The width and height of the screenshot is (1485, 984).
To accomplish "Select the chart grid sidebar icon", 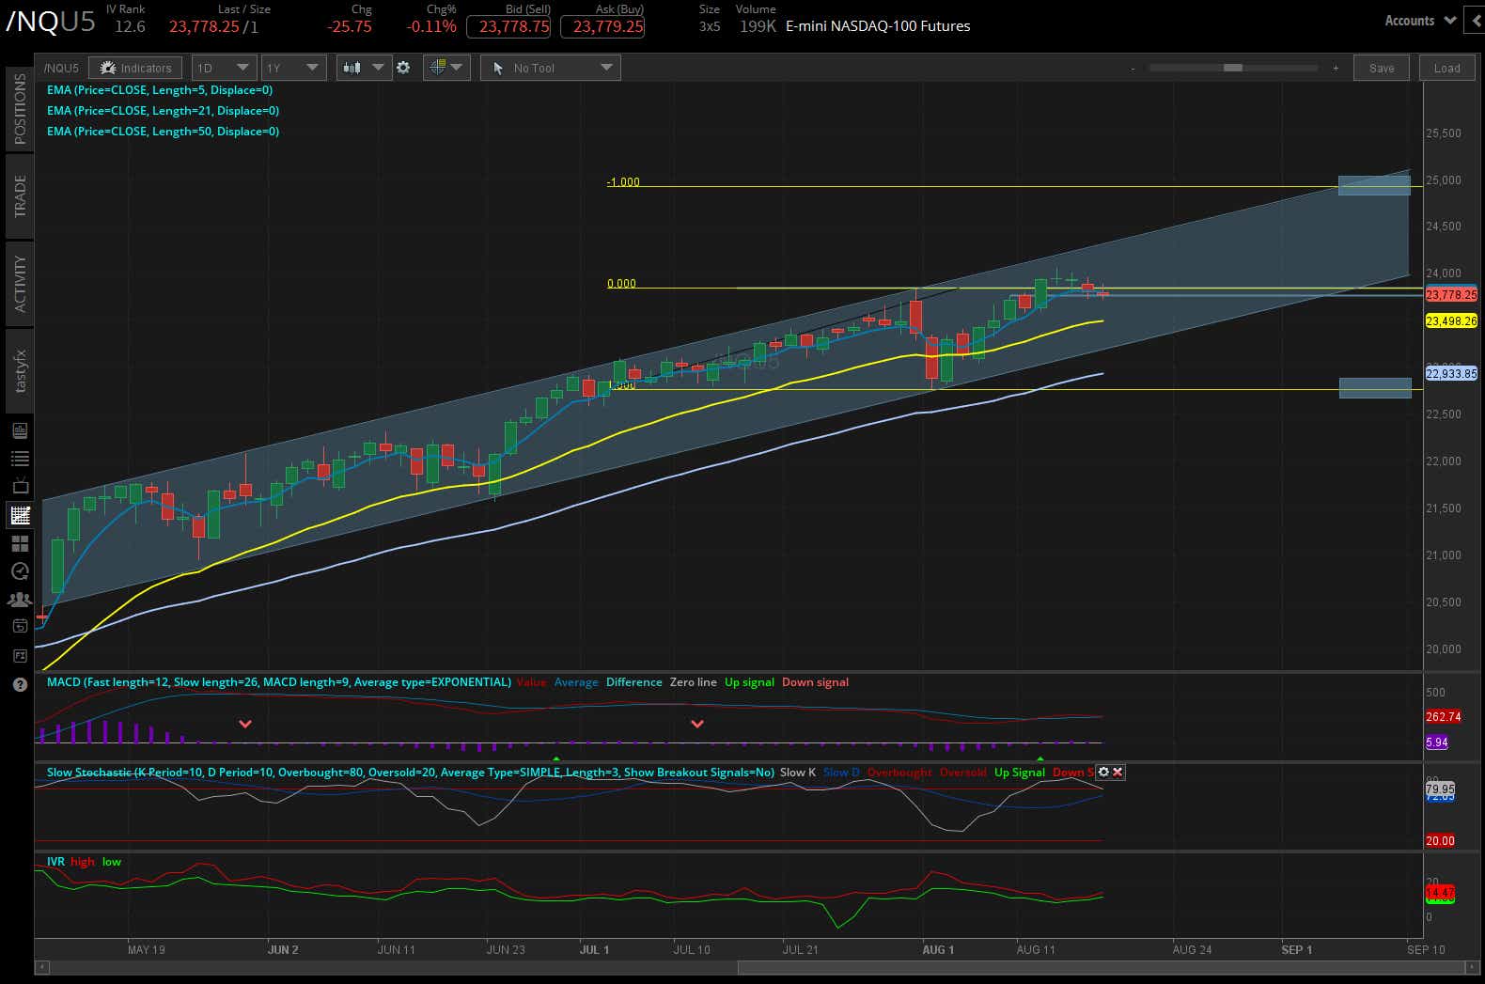I will [20, 515].
